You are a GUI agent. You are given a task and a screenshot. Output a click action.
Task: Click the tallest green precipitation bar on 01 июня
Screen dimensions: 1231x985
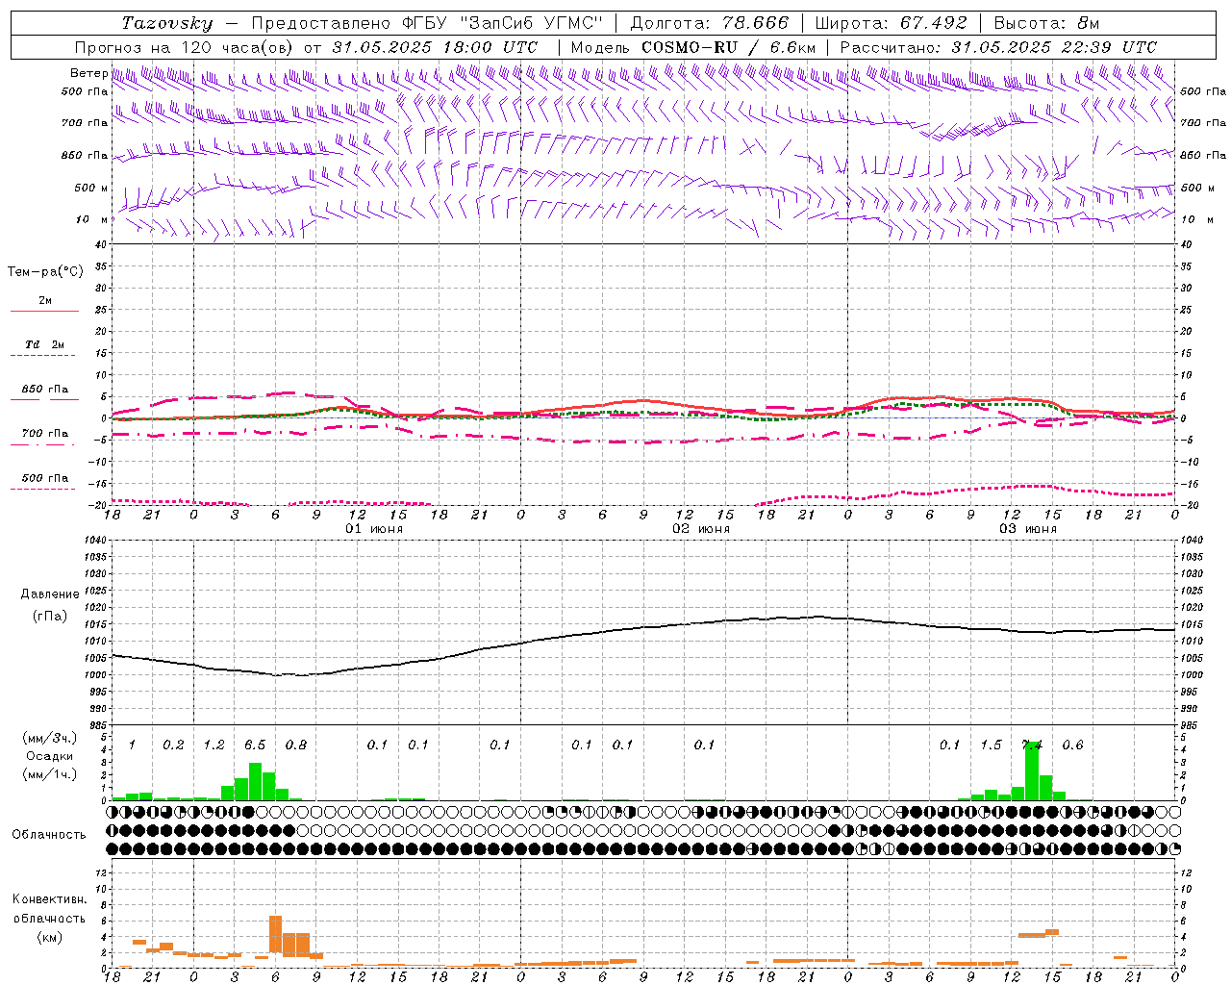(255, 781)
